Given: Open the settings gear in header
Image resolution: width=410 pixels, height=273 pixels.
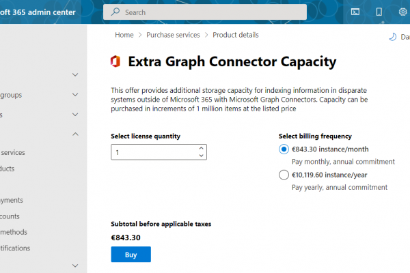Looking at the screenshot, I should (402, 12).
